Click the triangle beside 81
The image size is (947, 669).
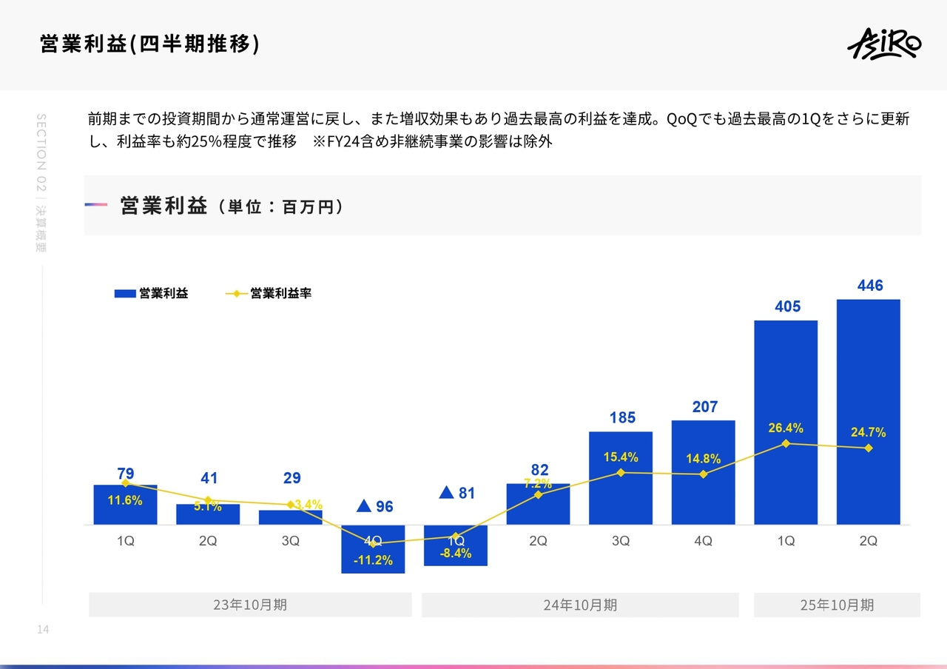(x=446, y=492)
